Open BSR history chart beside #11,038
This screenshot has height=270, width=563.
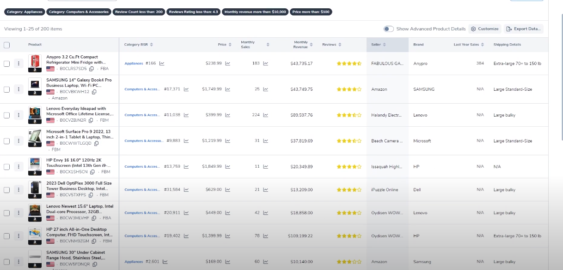(x=186, y=115)
